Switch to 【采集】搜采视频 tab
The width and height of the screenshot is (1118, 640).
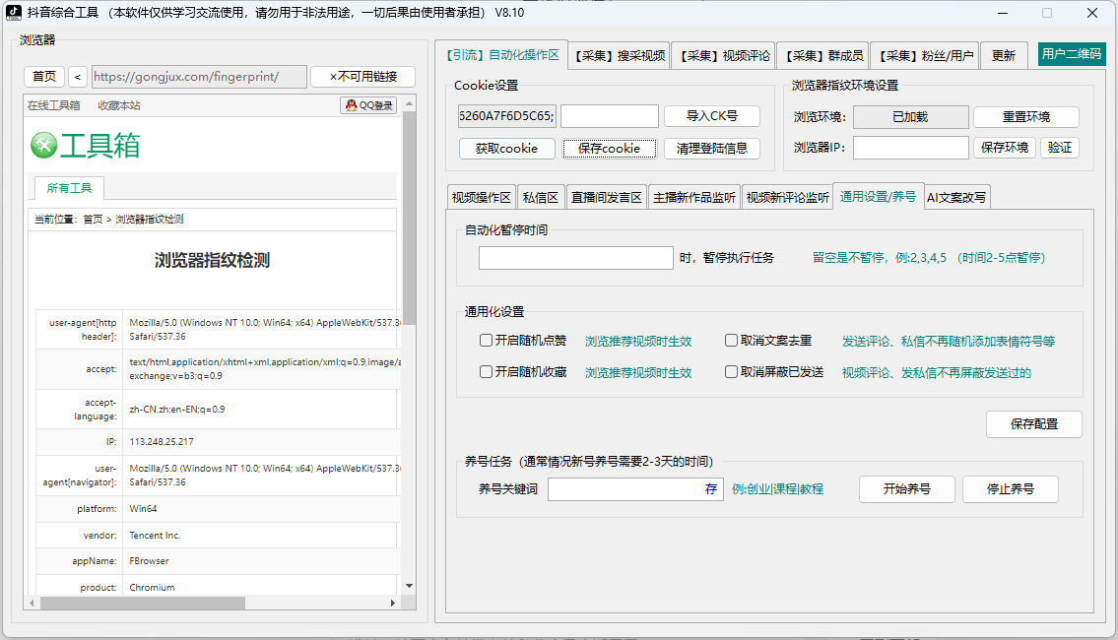coord(617,55)
